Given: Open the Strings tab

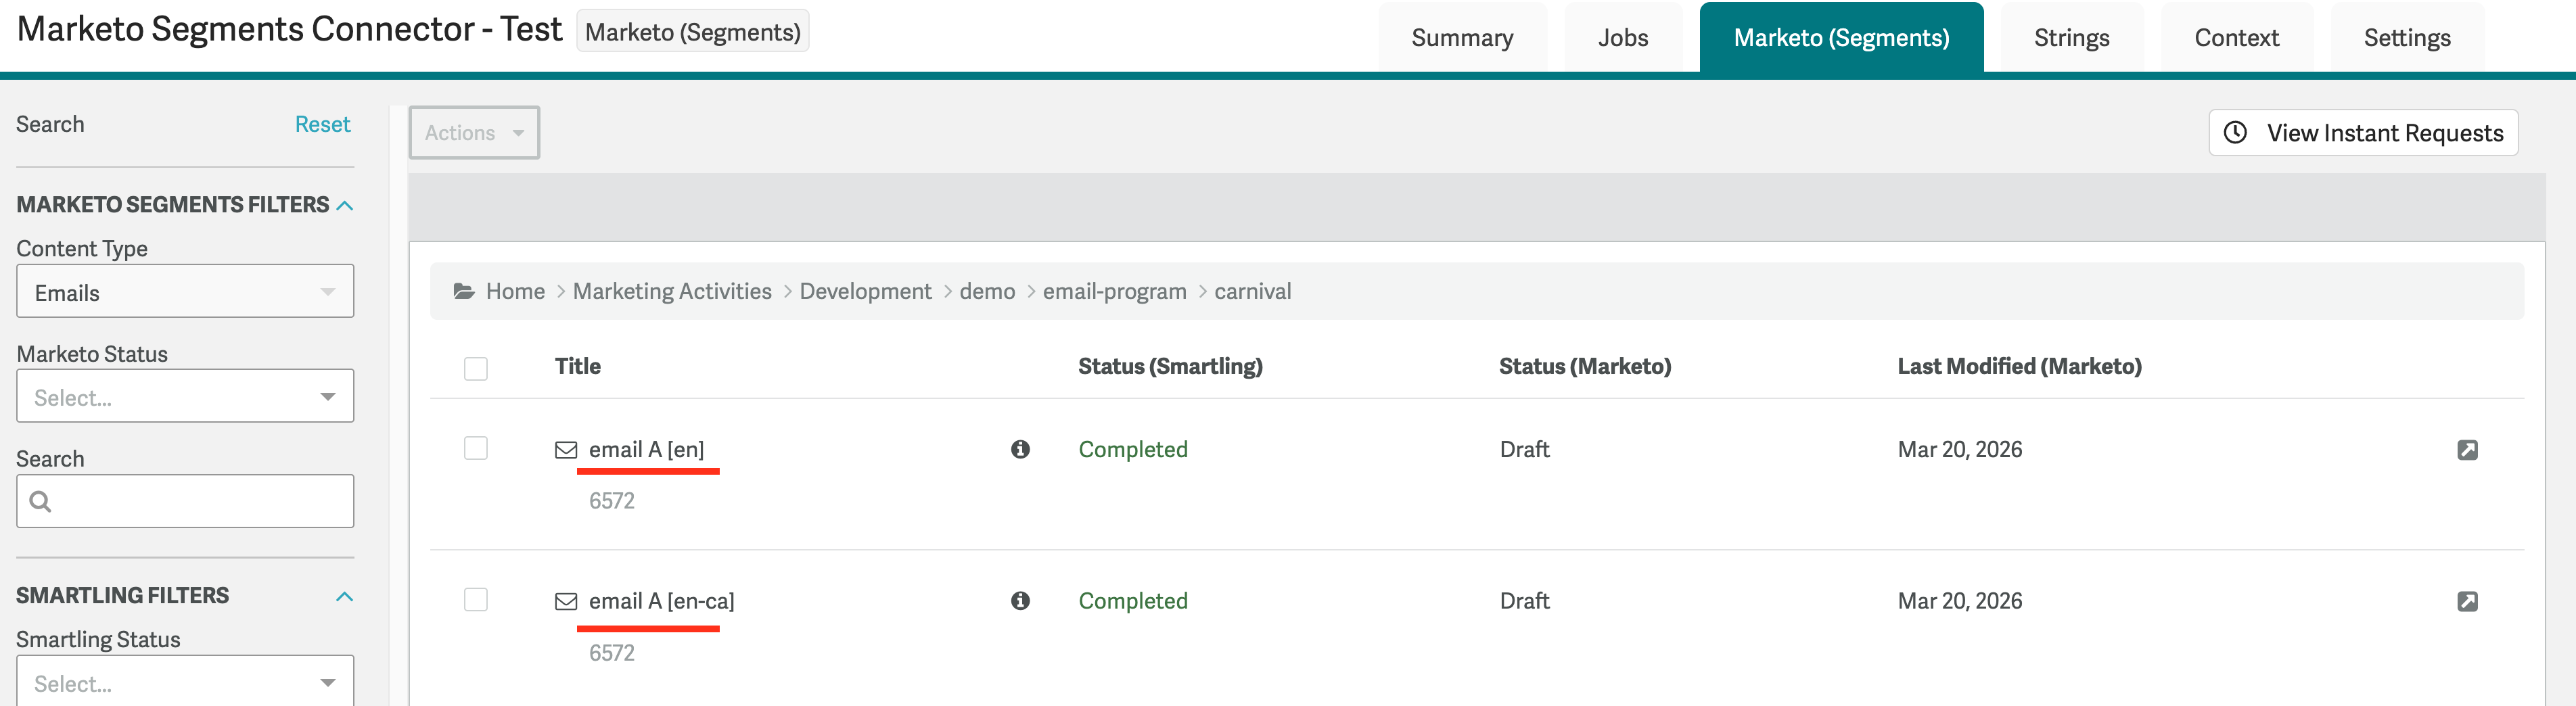Looking at the screenshot, I should 2071,38.
